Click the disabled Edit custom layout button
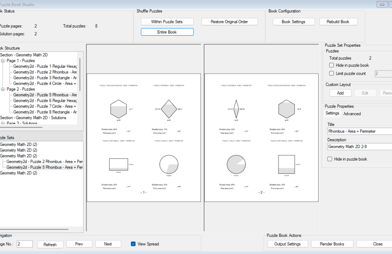The width and height of the screenshot is (392, 254). 365,93
